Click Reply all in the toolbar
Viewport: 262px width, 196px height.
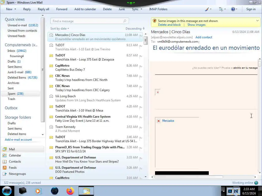[x=43, y=9]
